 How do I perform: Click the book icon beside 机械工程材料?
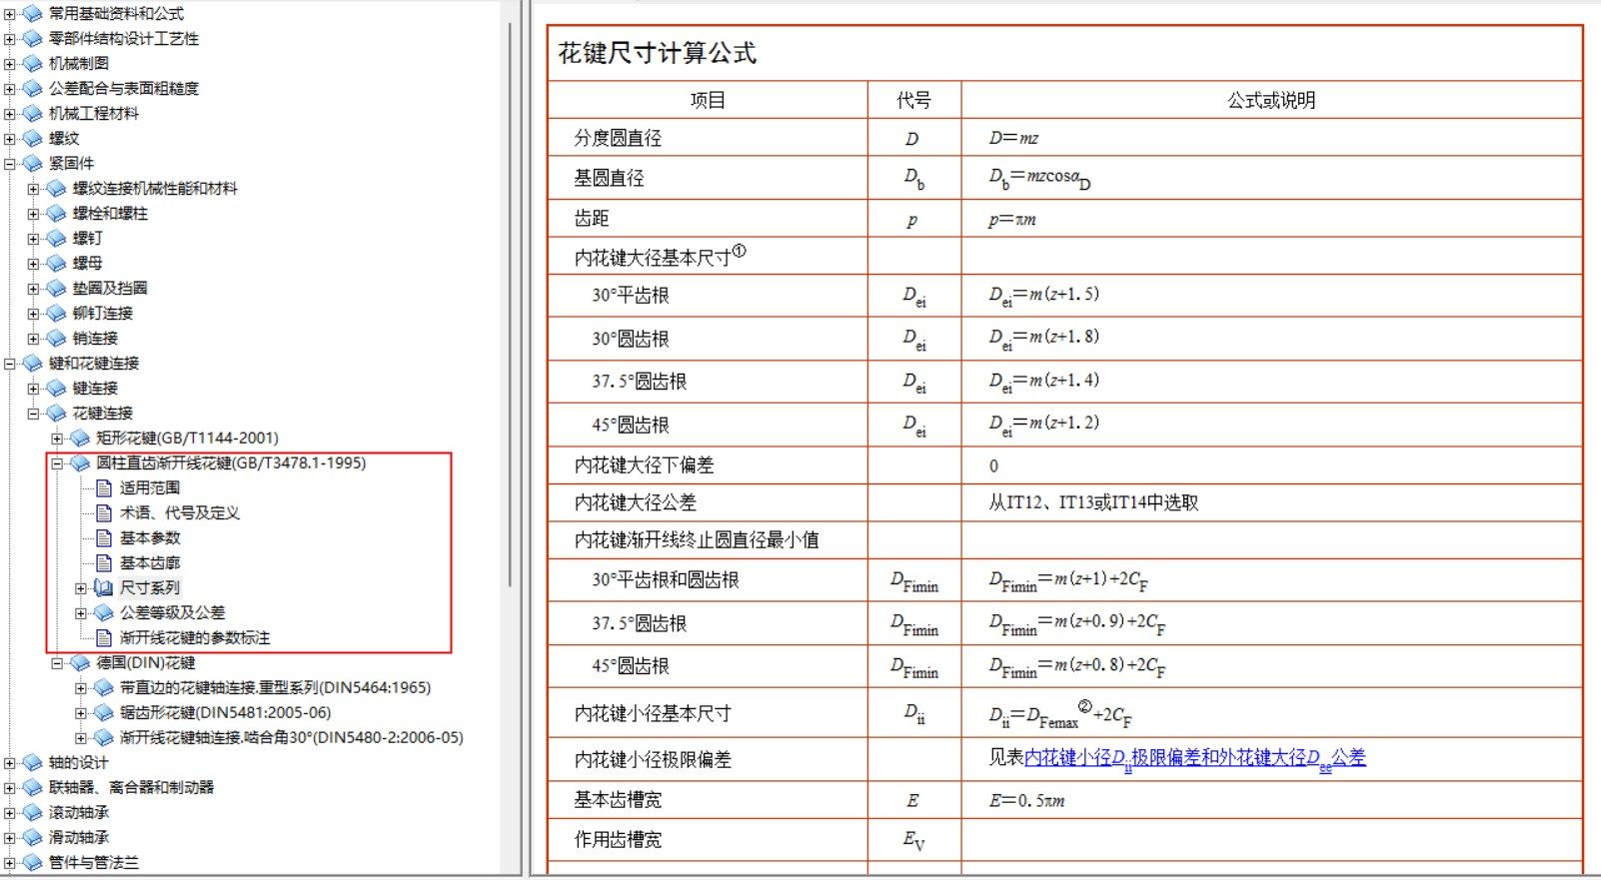33,114
